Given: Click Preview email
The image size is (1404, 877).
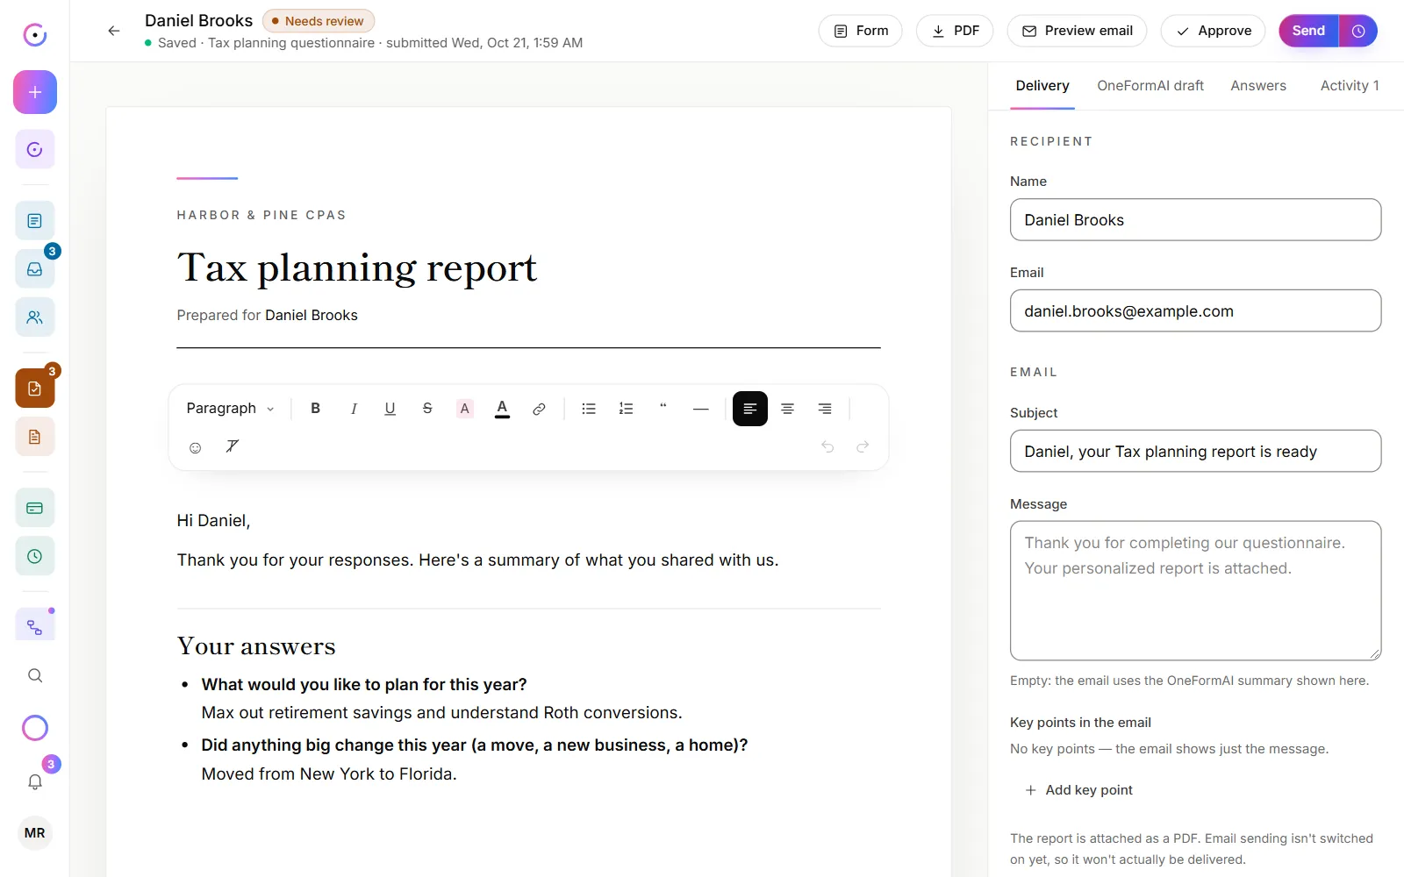Looking at the screenshot, I should (1077, 31).
